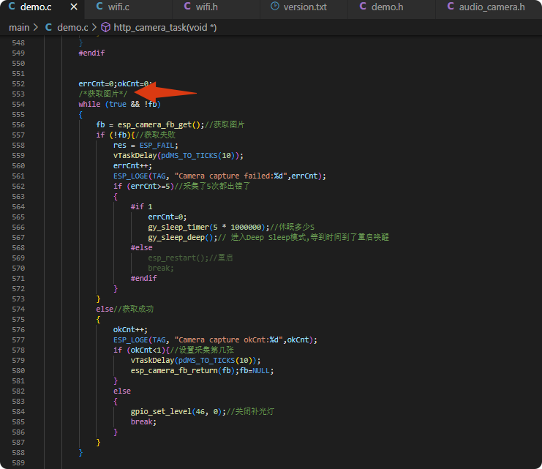Viewport: 542px width, 469px height.
Task: Click the 'while (true && !fb)' line
Action: [x=120, y=105]
